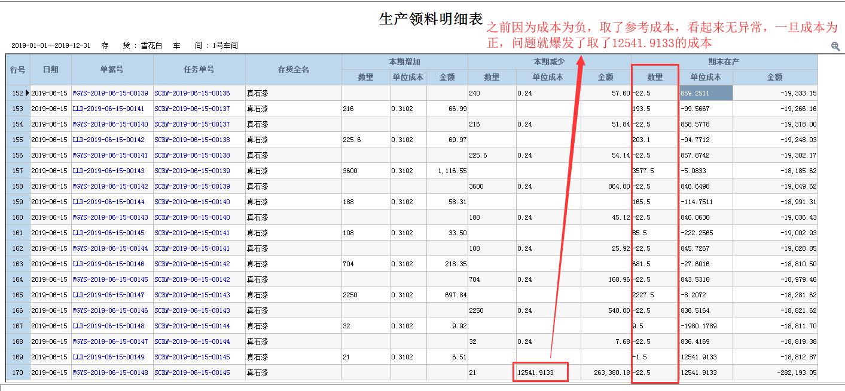Open document link LLD-2019-06-15-00149 on row 169
The image size is (845, 391).
click(108, 356)
